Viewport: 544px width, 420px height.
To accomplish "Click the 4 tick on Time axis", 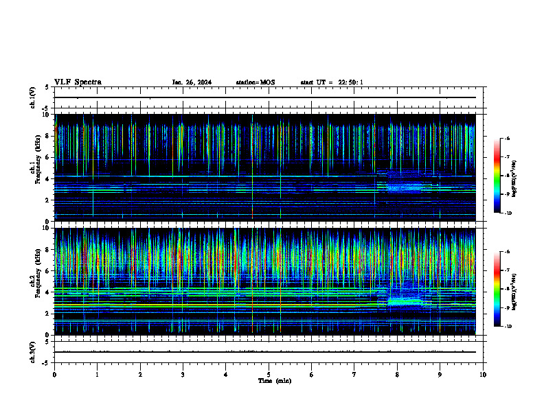I will point(226,375).
